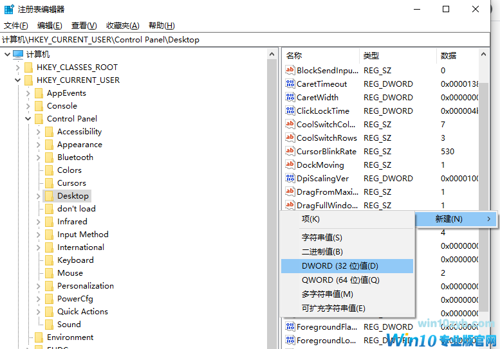The height and width of the screenshot is (349, 500).
Task: Expand the AppEvents key
Action: tap(28, 93)
